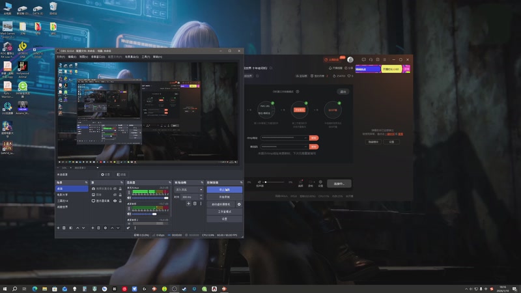Move scene down arrow in Scenes panel

click(x=83, y=228)
